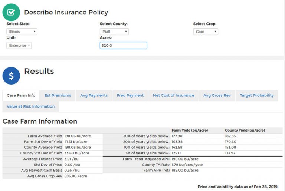Click the county yield value 137.97

230,153
